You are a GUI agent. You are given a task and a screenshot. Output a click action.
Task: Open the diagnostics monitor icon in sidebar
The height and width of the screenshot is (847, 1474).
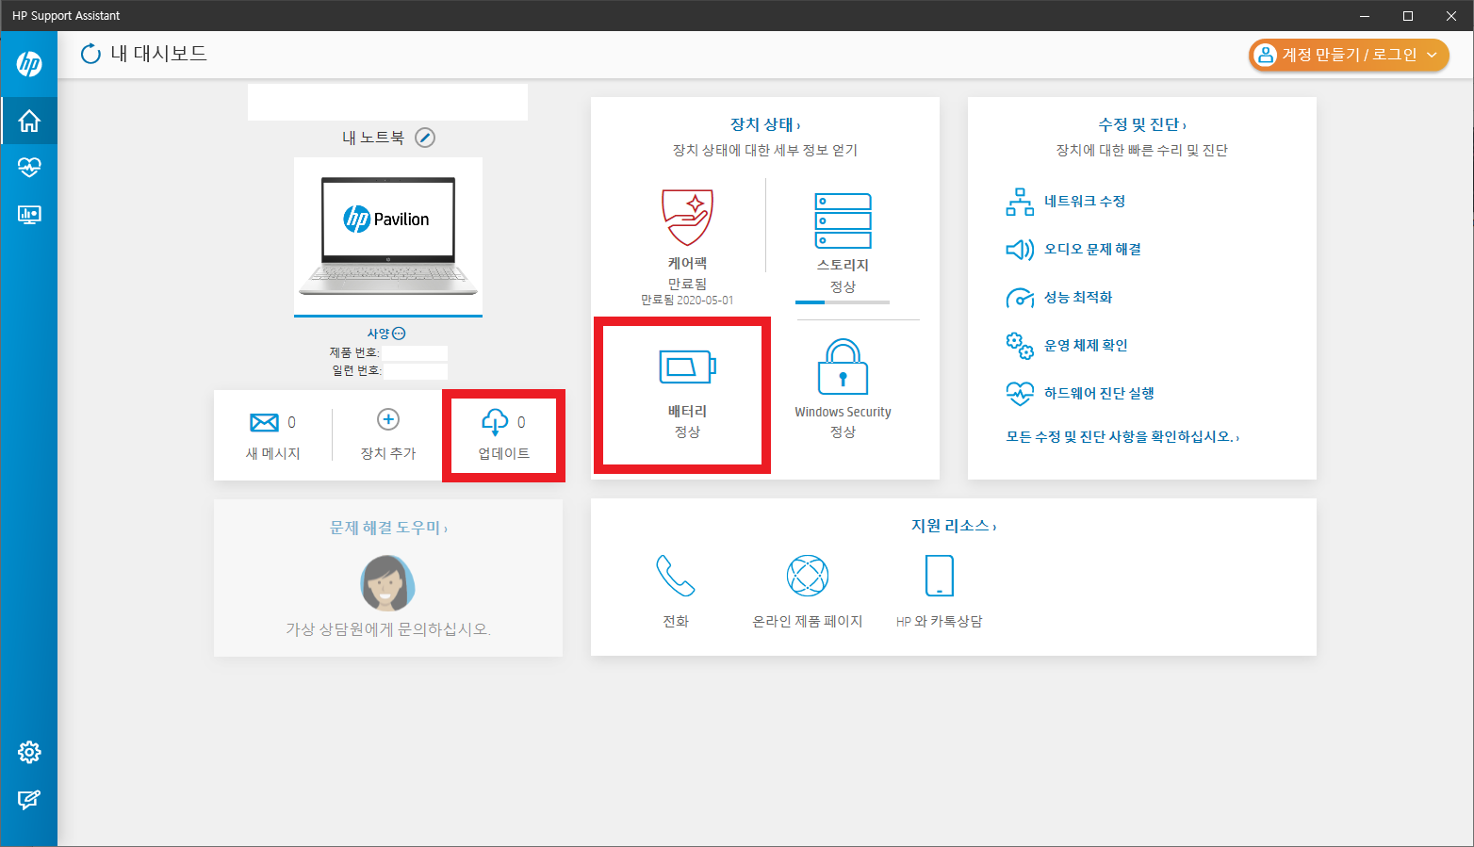point(29,215)
